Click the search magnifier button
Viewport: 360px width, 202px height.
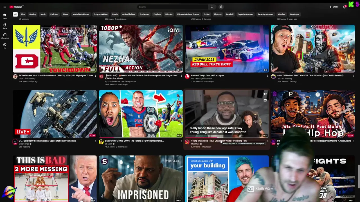[212, 7]
